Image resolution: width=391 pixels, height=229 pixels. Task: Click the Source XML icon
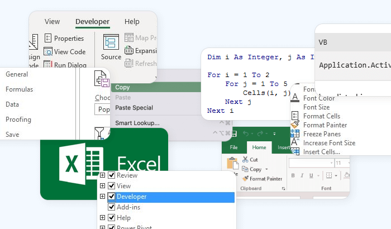(111, 42)
